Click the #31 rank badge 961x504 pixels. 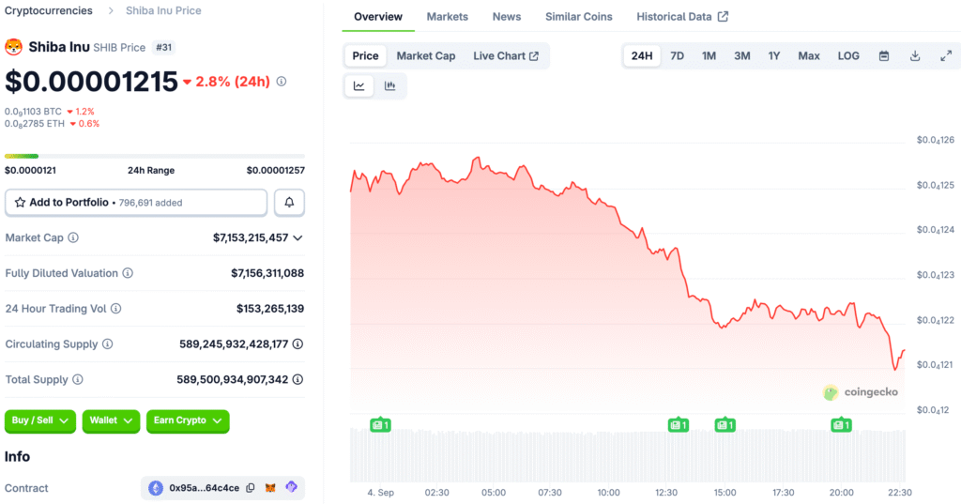[163, 47]
